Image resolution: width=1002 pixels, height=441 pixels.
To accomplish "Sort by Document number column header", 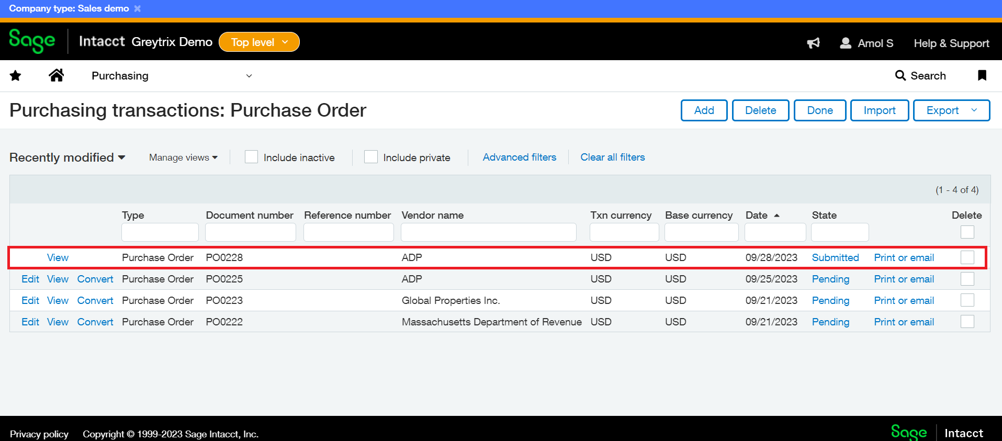I will (x=250, y=215).
